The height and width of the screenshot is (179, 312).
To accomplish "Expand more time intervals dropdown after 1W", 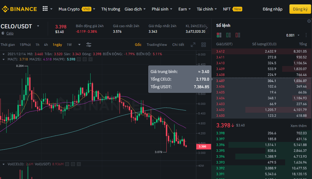I will click(79, 45).
